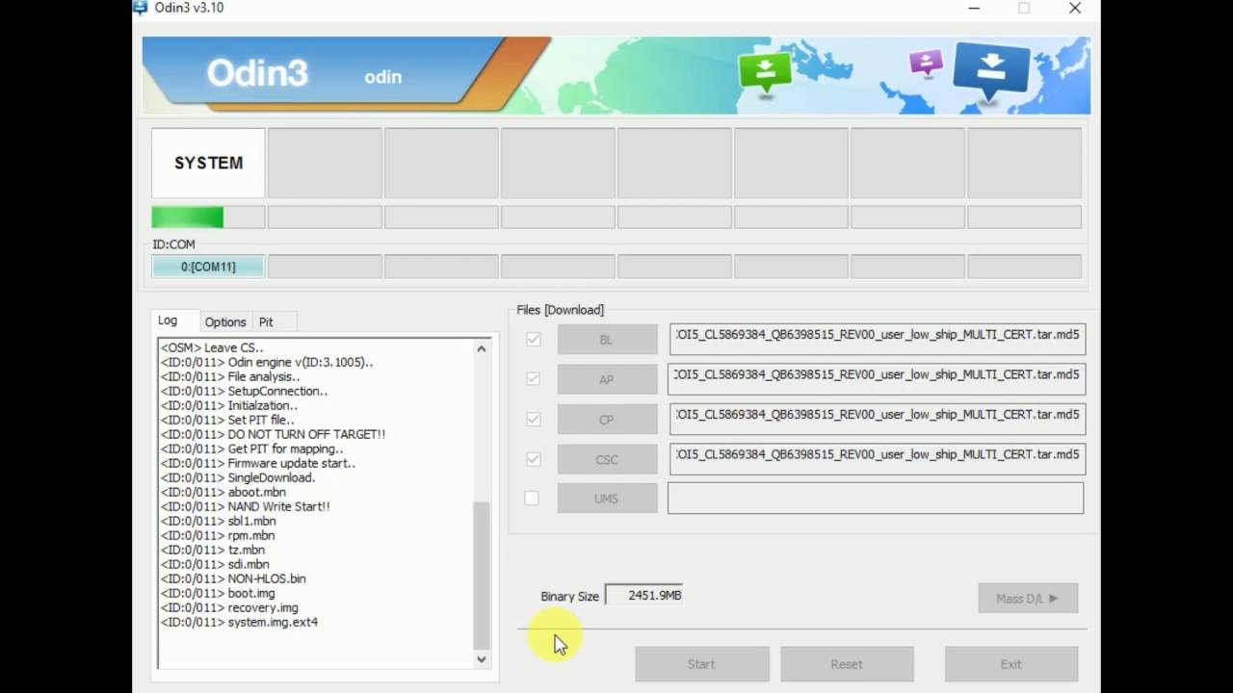Toggle the CSC file checkbox
The width and height of the screenshot is (1233, 693).
point(533,459)
